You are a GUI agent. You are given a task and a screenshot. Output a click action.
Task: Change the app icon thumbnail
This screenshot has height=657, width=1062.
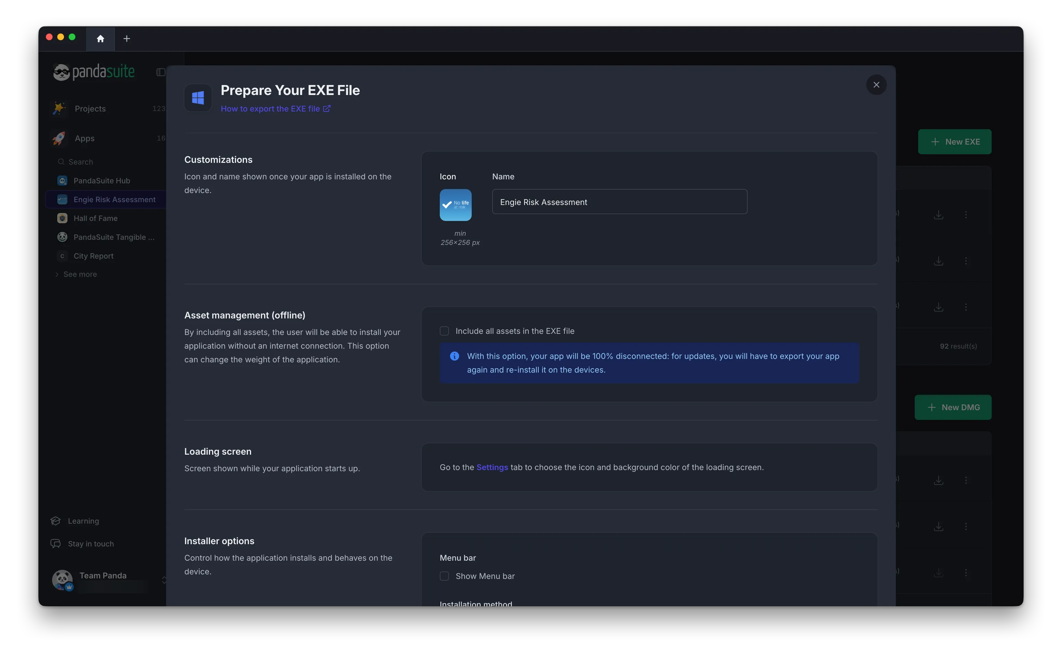[x=455, y=205]
